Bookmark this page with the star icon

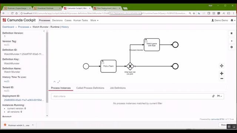(x=194, y=13)
